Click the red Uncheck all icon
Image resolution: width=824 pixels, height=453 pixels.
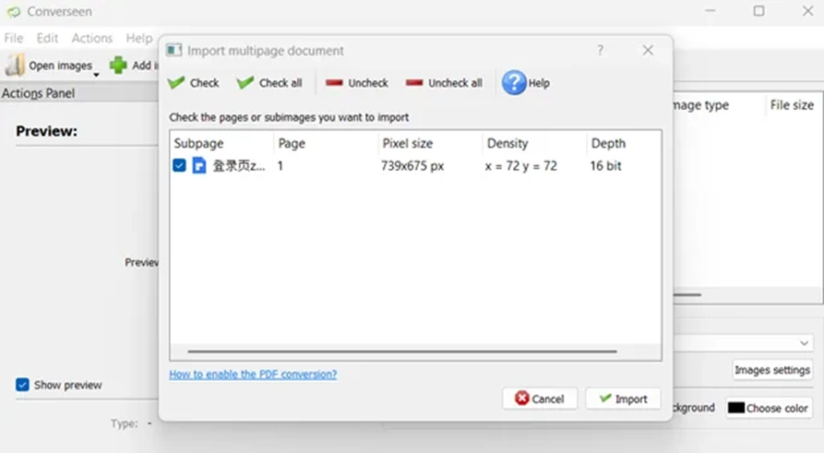click(x=414, y=82)
